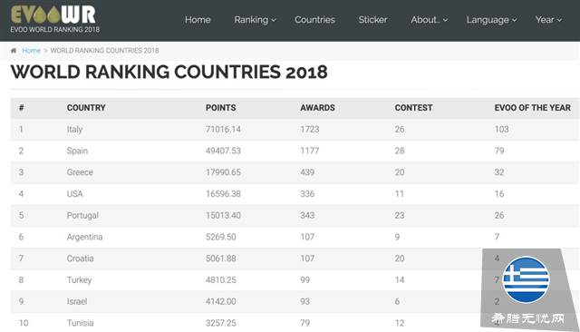Click the CONTEST column header
Screen dimensions: 580x332
[413, 108]
